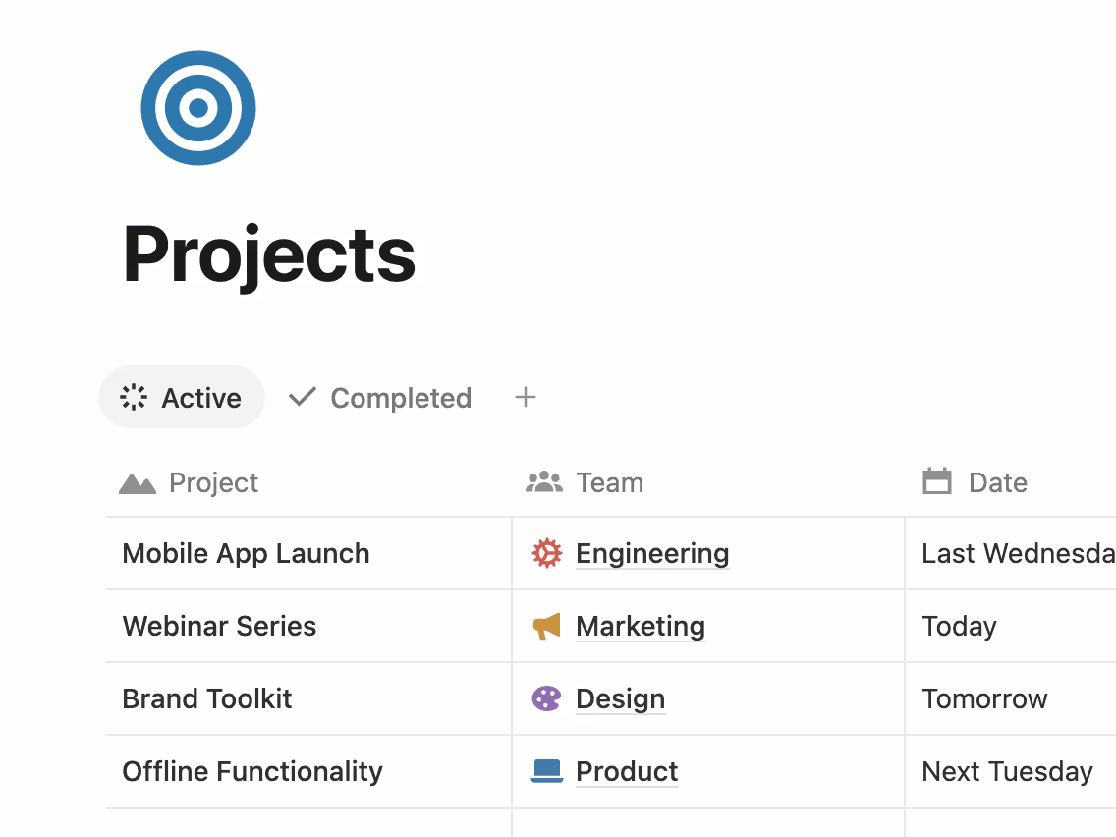Click the people icon in Team header
This screenshot has width=1116, height=837.
click(544, 482)
